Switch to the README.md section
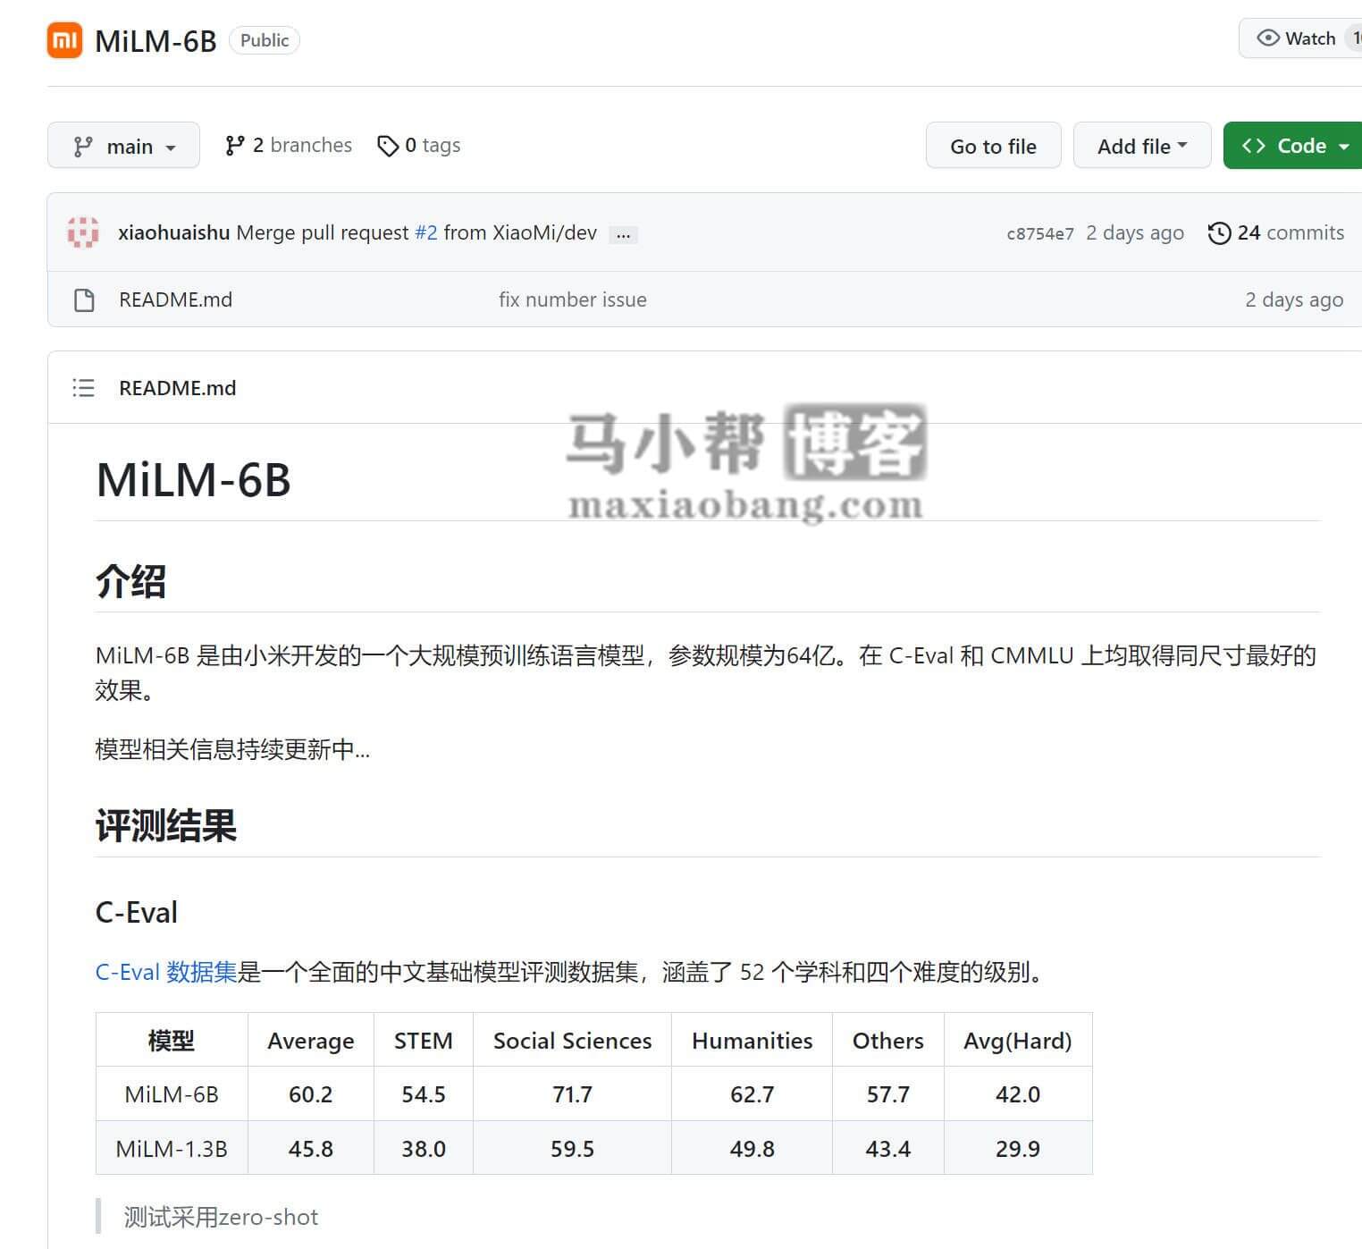 178,387
